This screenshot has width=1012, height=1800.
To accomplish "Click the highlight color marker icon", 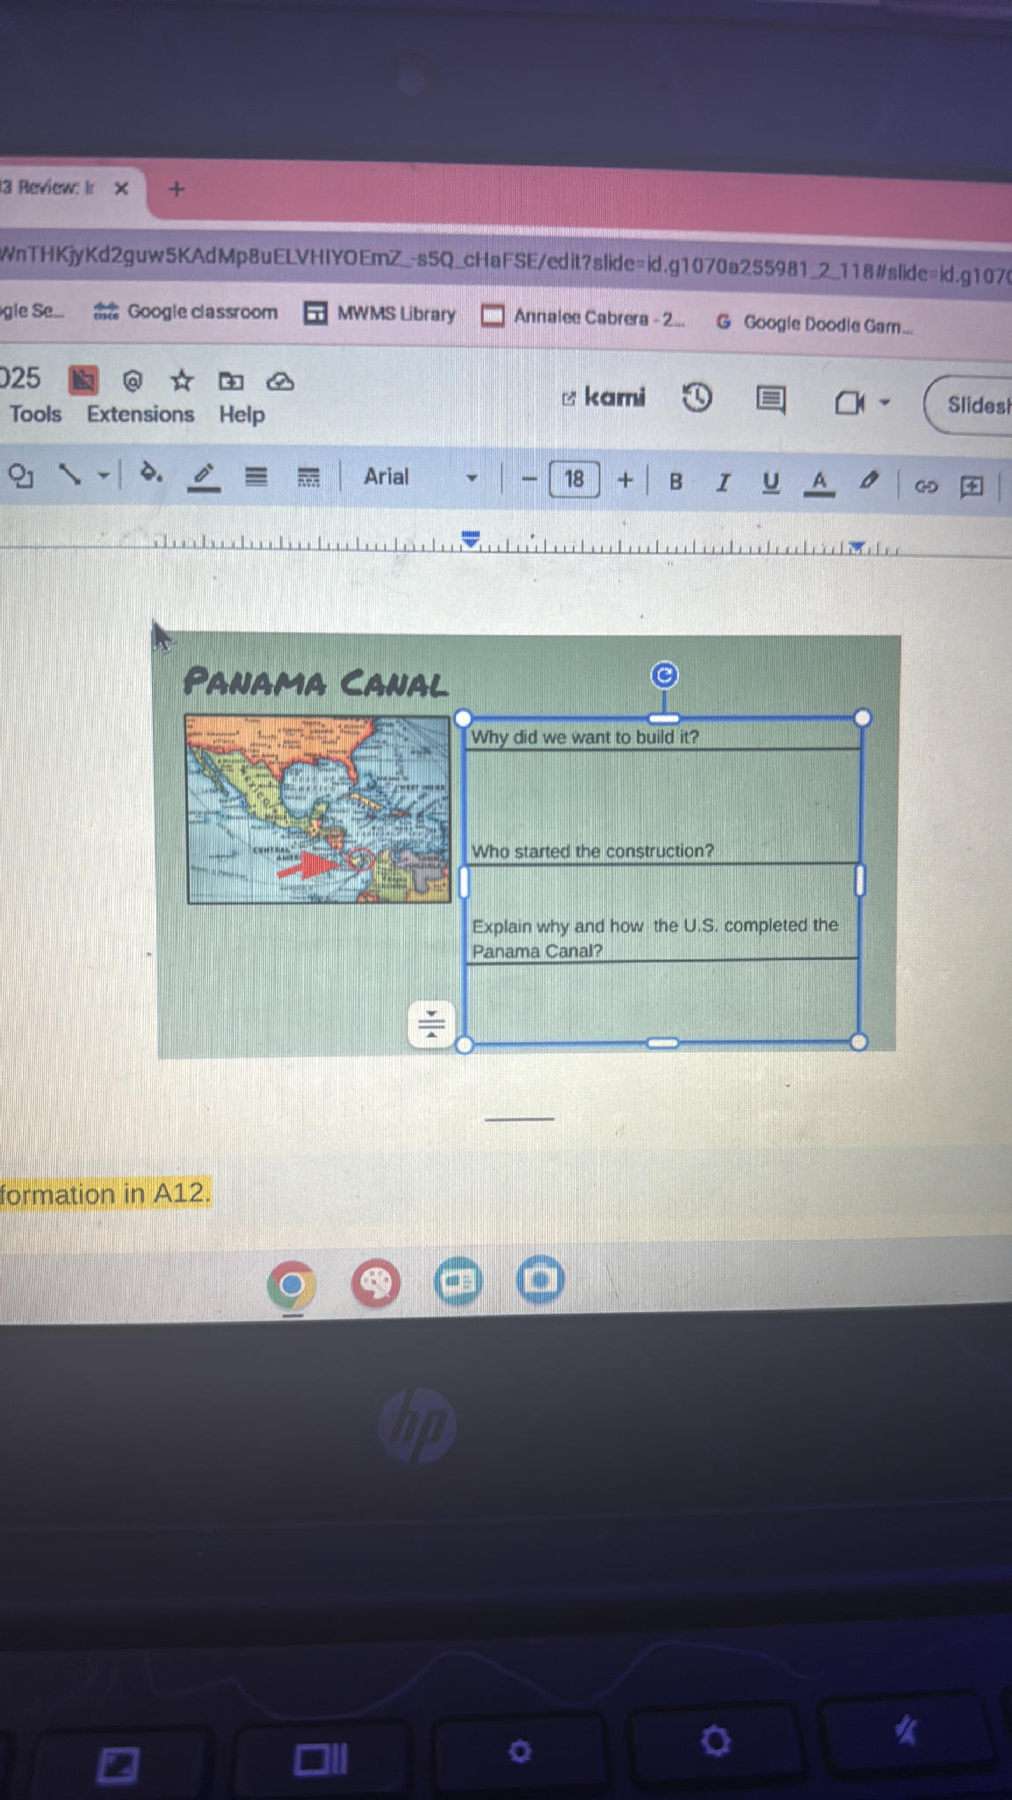I will coord(869,481).
